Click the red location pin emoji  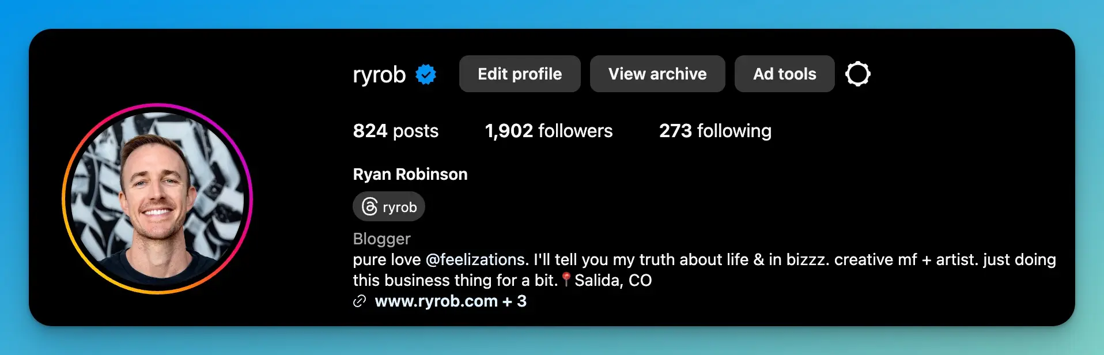point(566,280)
